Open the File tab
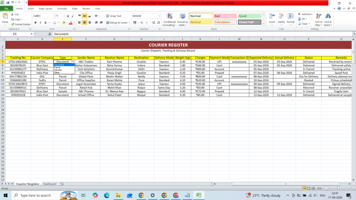Screen dimensions: 356x200 (x=6, y=9)
